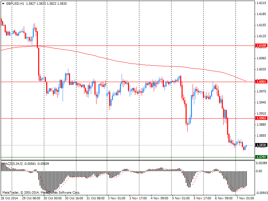Click the GBPUSD,H1 chart title
Viewport: 268px width, 201px height.
coord(15,4)
